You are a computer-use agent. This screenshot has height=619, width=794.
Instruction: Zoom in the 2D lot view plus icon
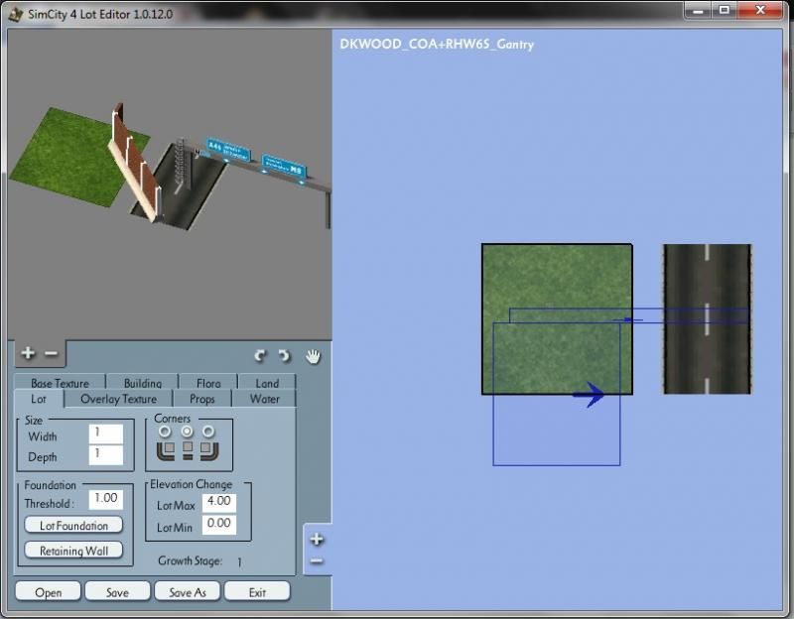[x=317, y=539]
